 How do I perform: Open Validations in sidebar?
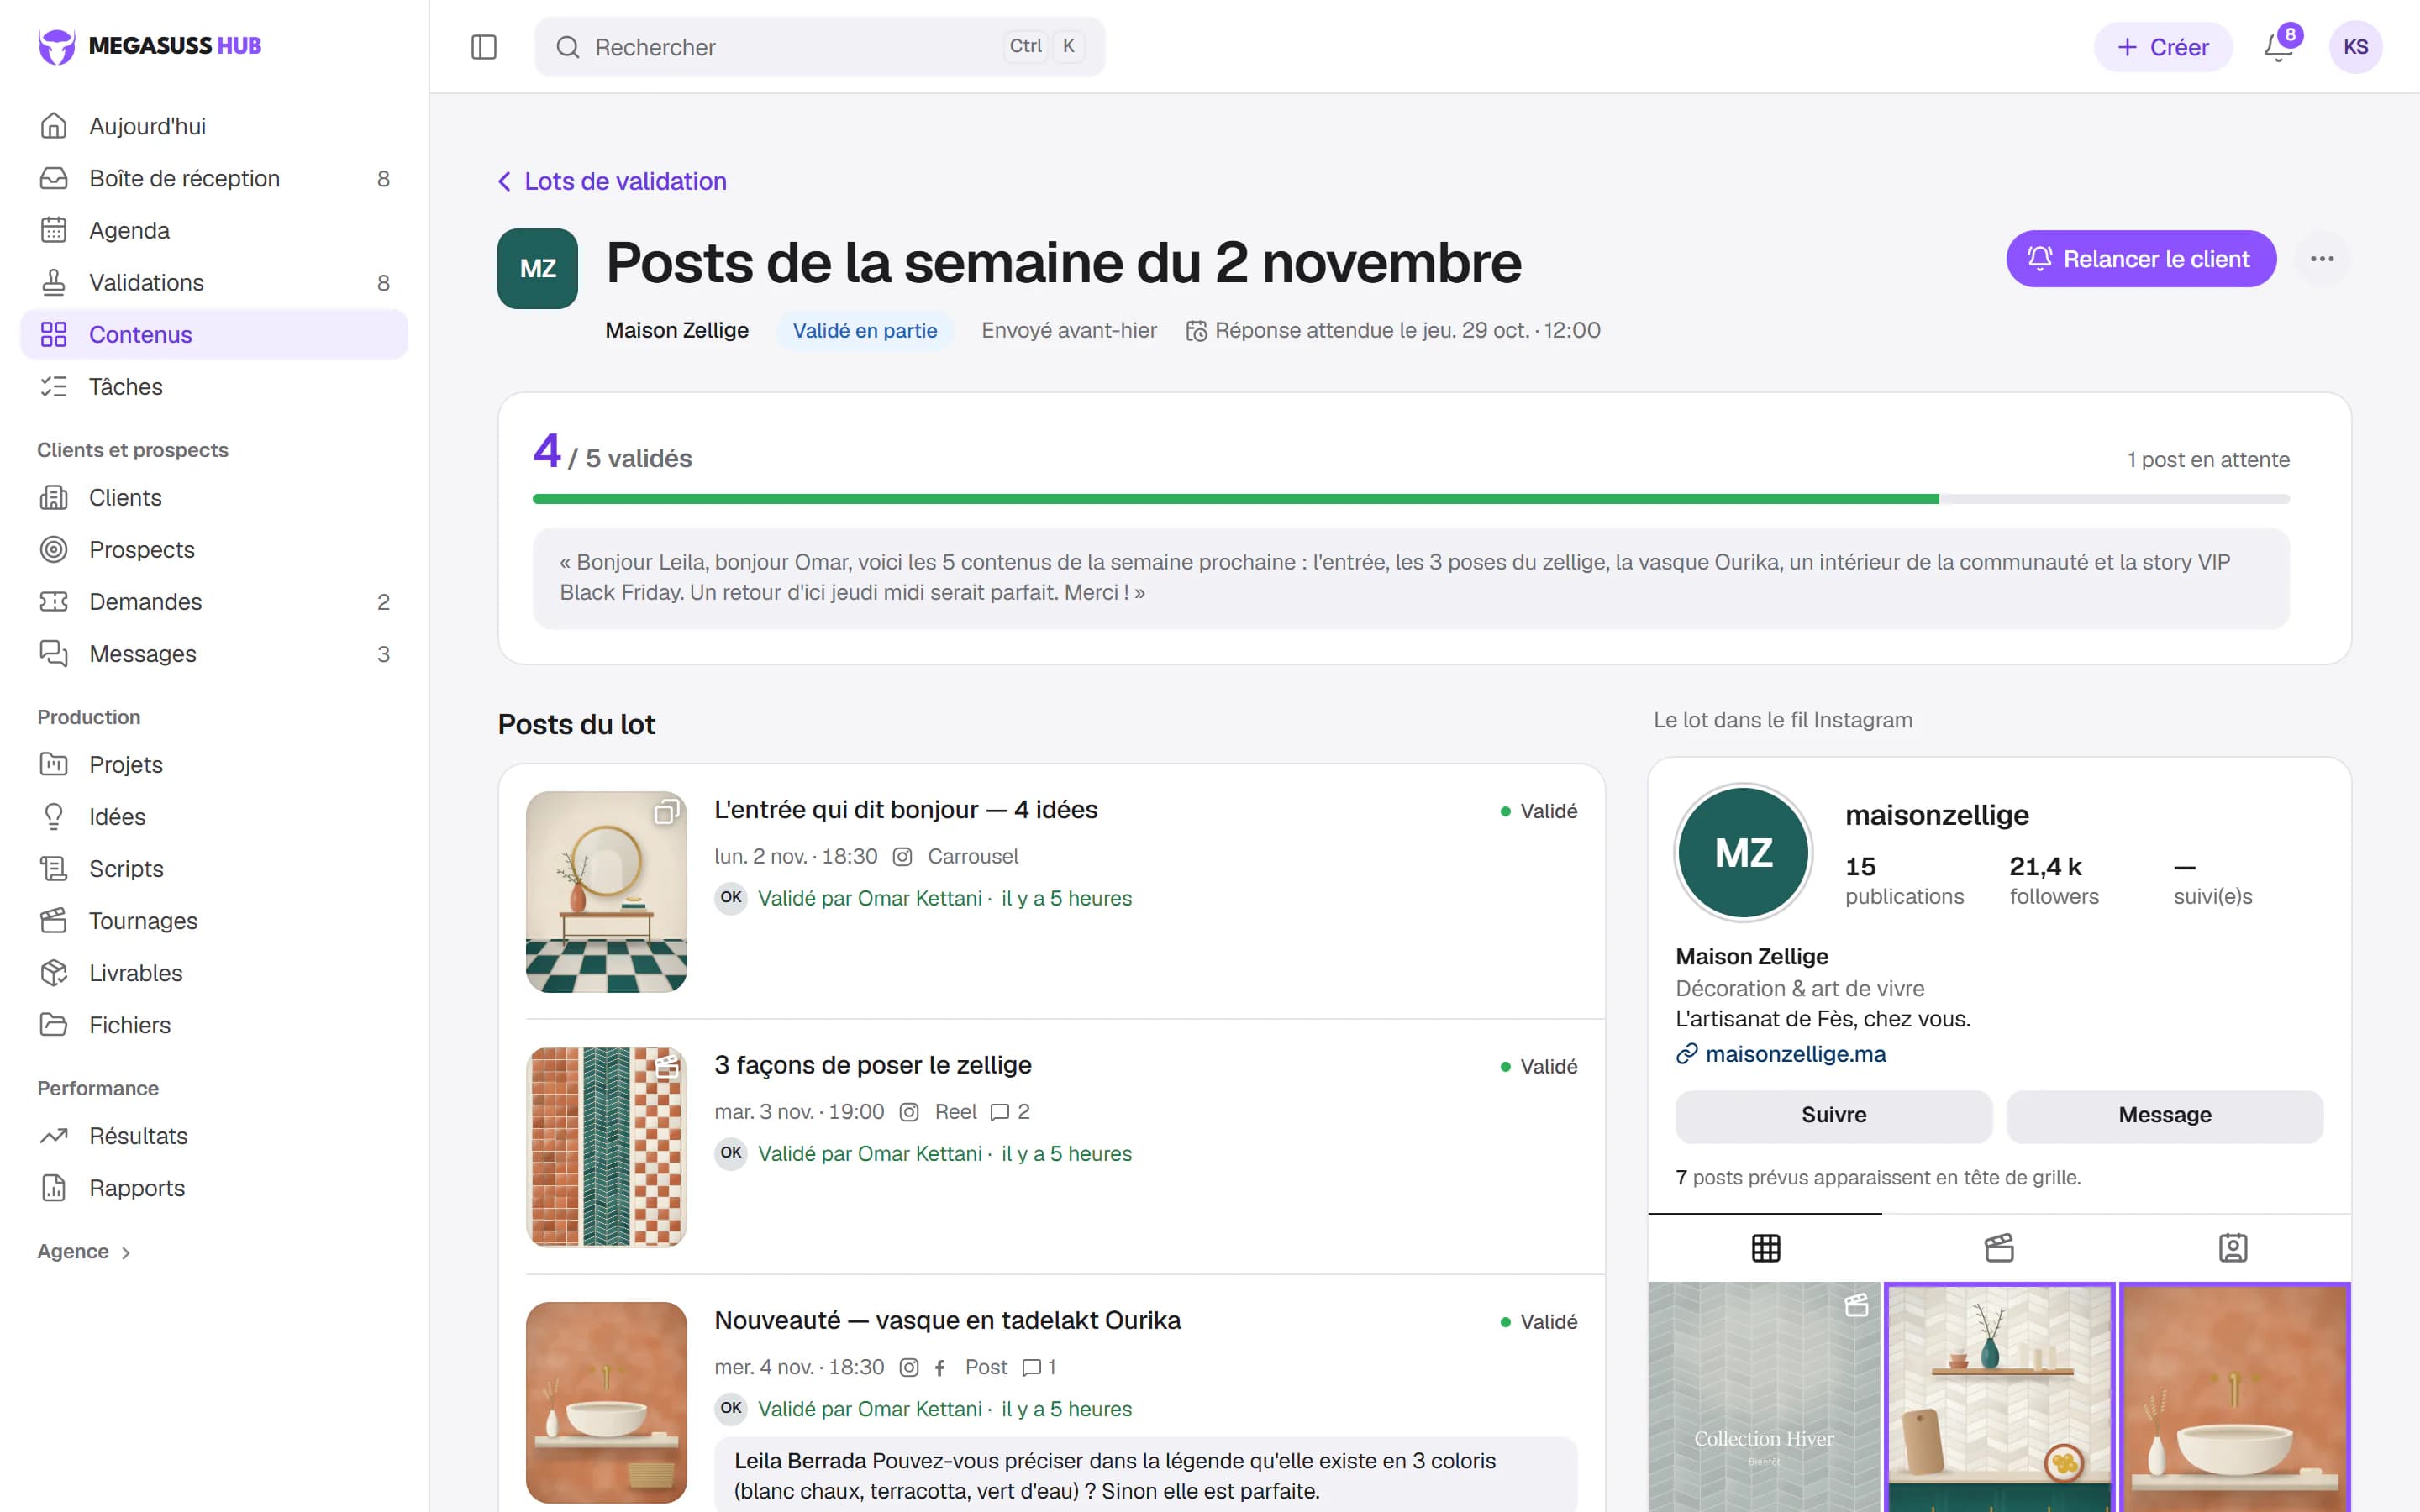click(x=214, y=282)
